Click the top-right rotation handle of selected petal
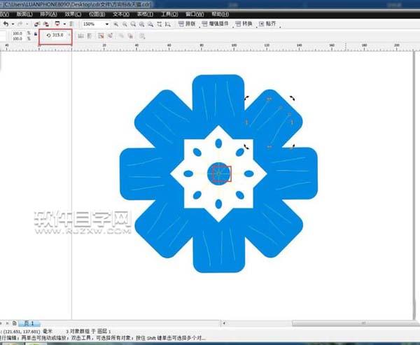 292,98
